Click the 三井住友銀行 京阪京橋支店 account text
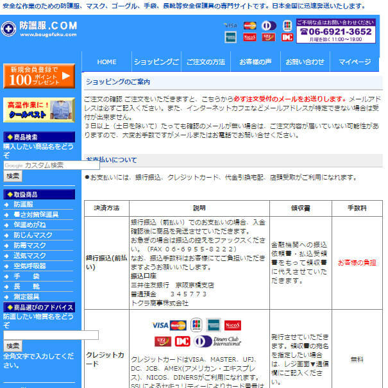The height and width of the screenshot is (388, 388). pos(173,285)
